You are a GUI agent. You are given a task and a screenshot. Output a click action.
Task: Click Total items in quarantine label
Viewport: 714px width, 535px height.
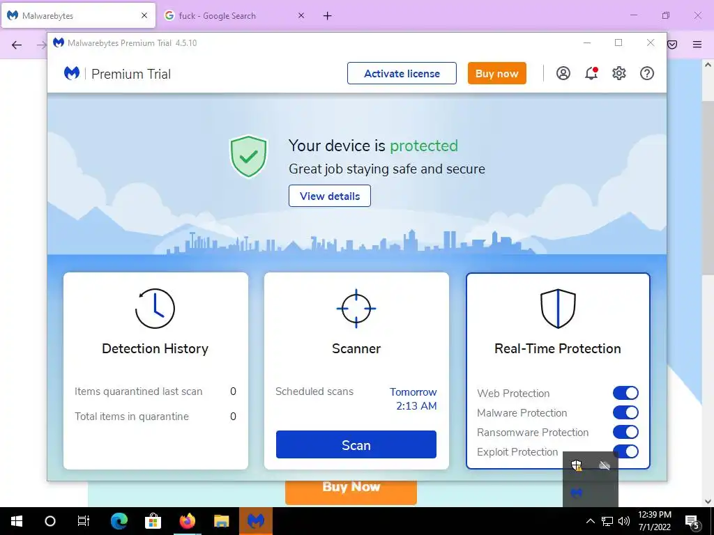[132, 417]
